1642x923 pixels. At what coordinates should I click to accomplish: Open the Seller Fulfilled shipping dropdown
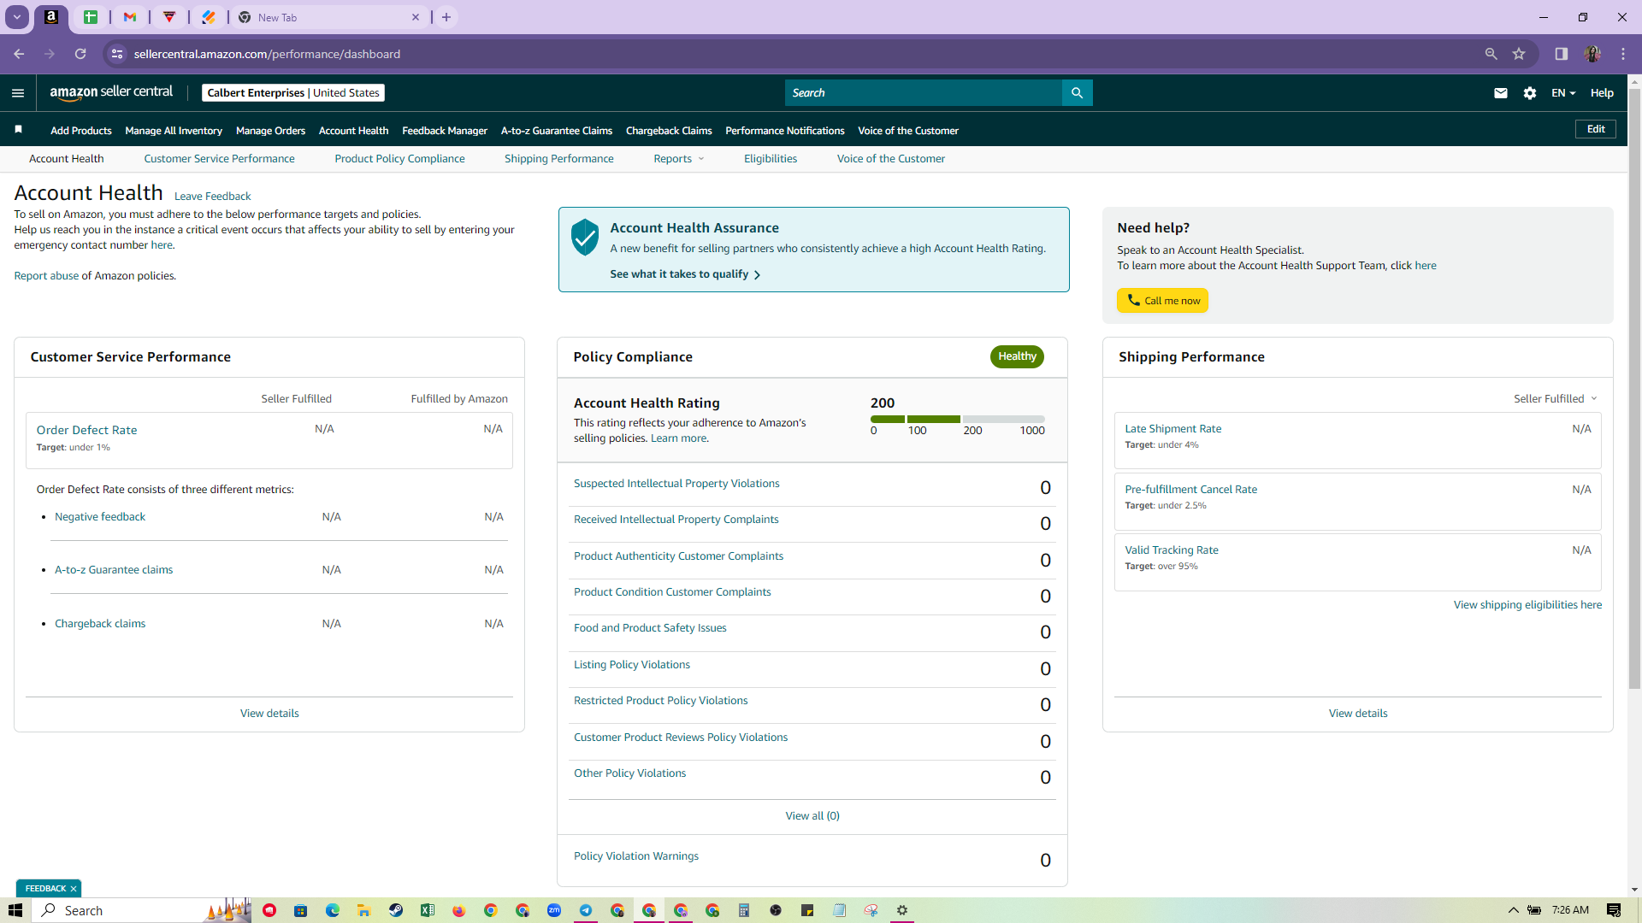[1555, 399]
